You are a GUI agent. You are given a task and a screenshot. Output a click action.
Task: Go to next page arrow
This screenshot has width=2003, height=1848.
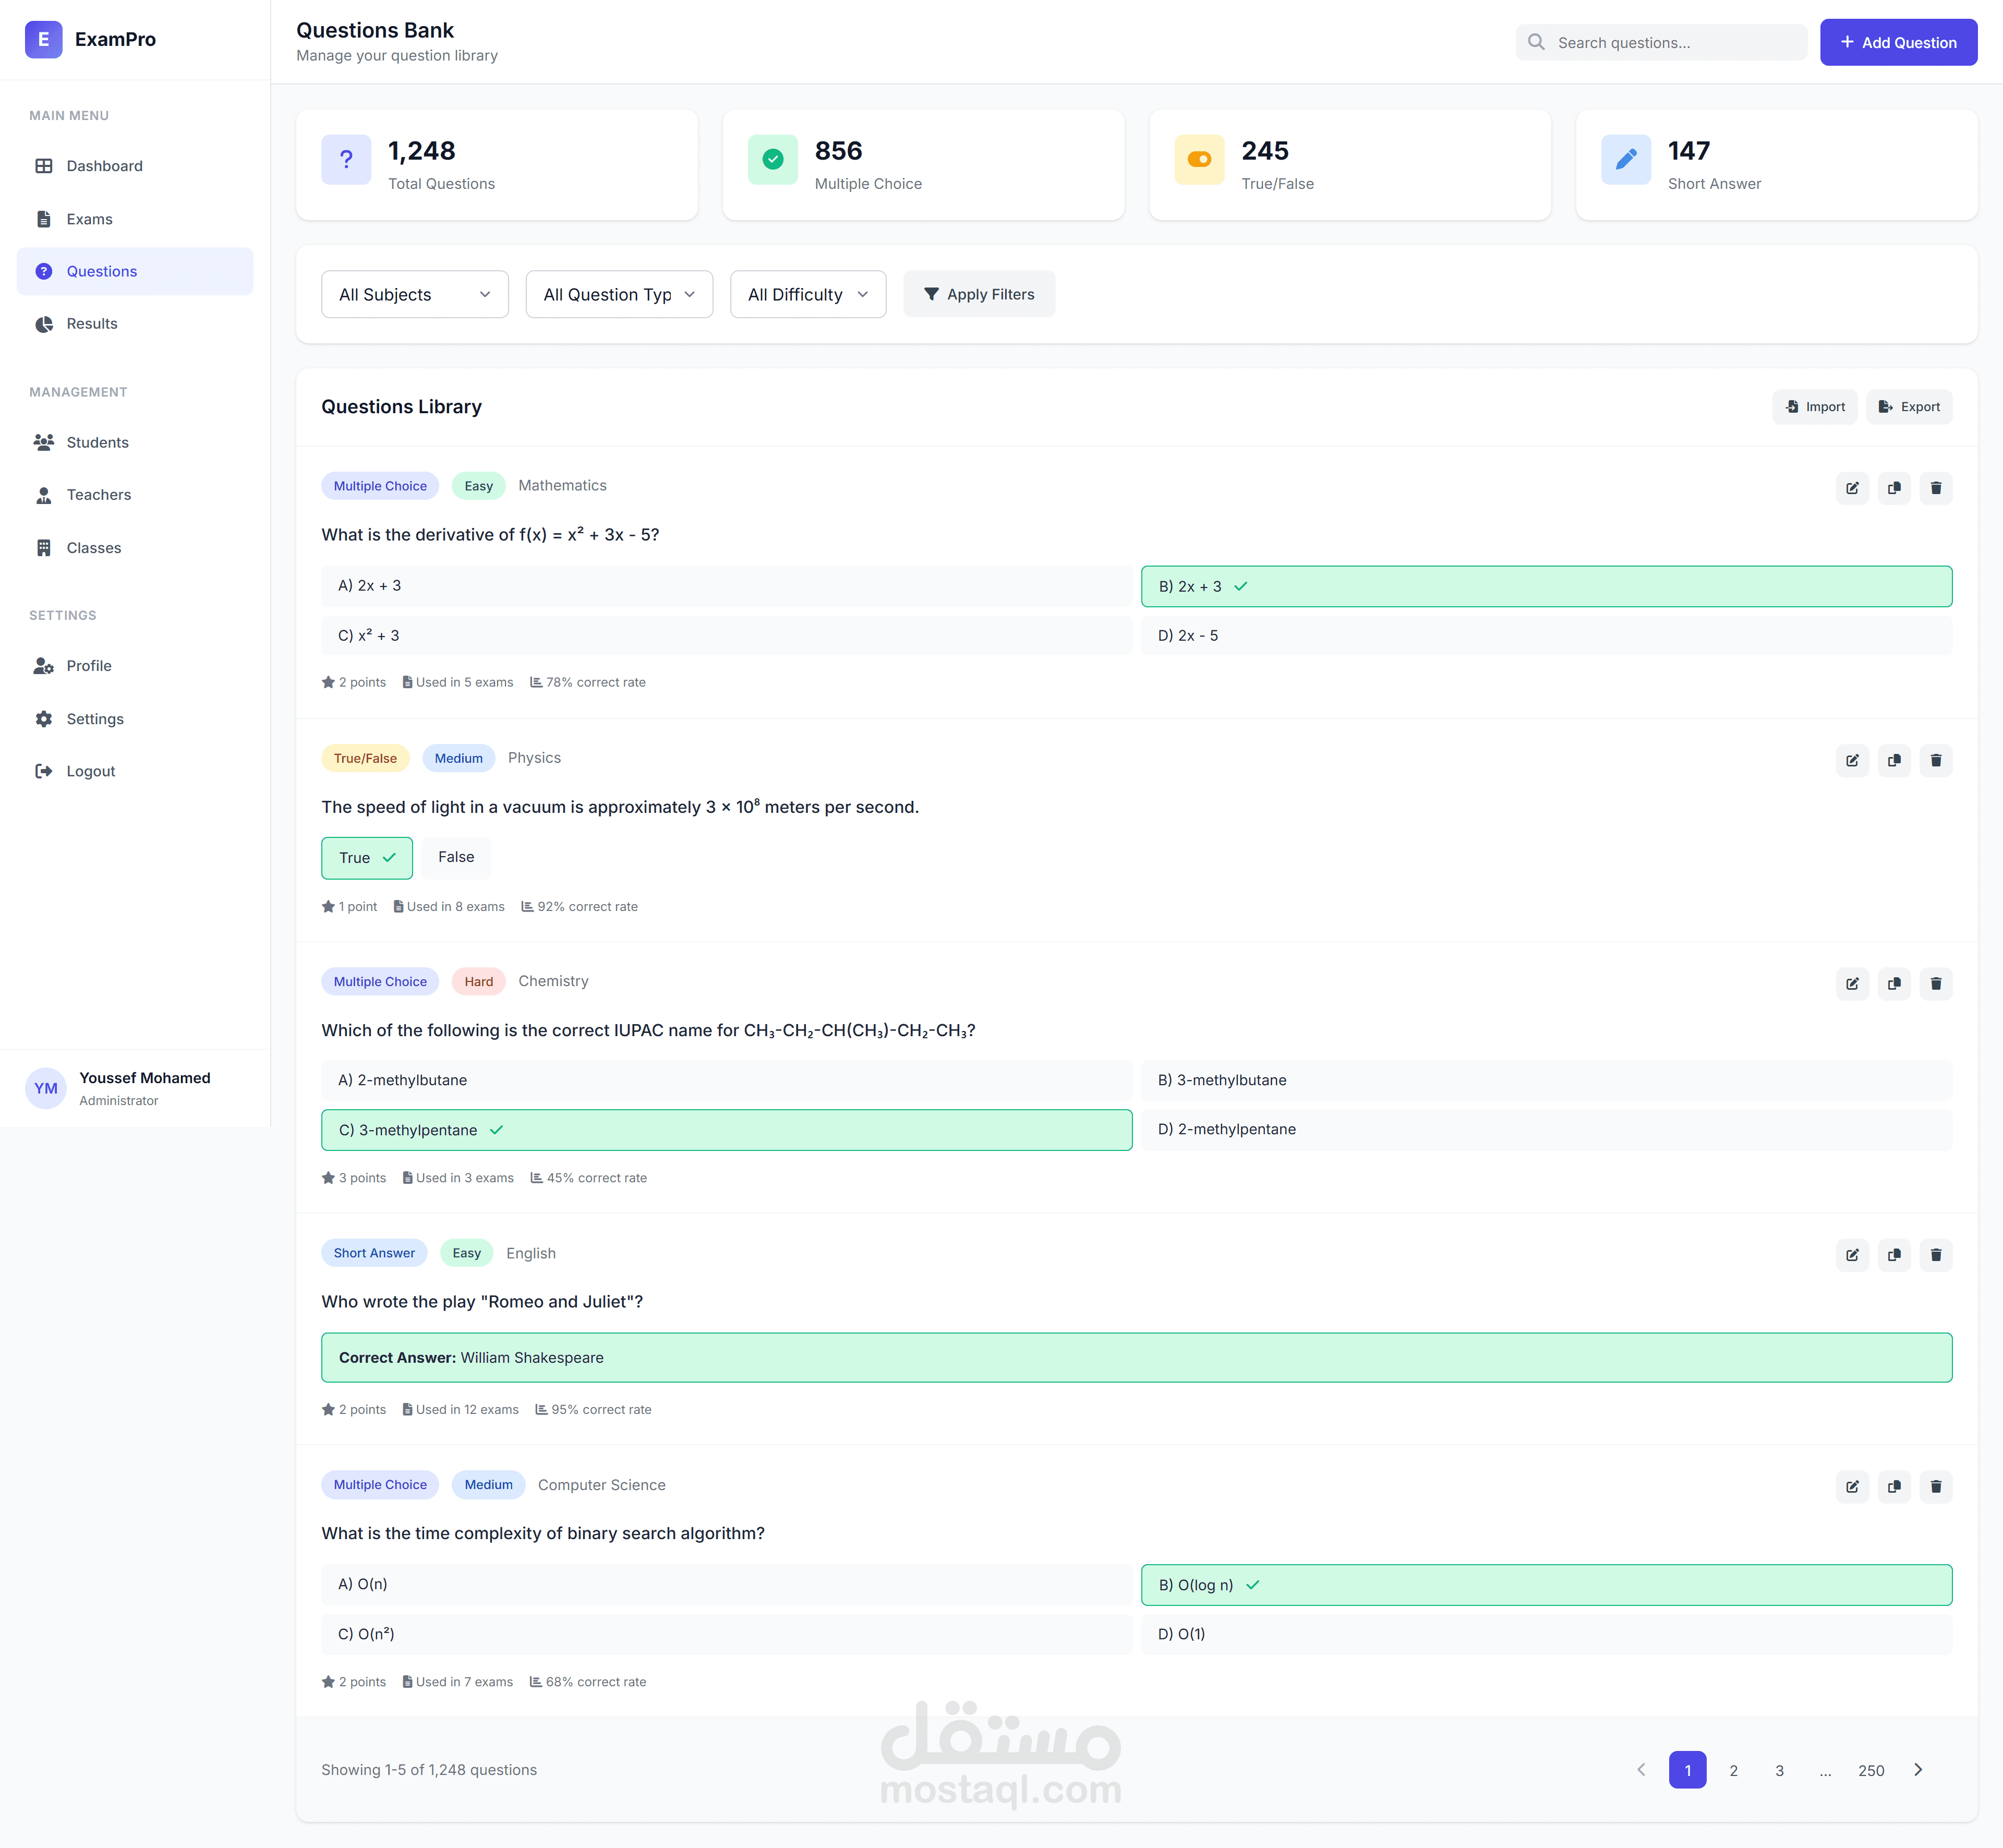coord(1917,1769)
